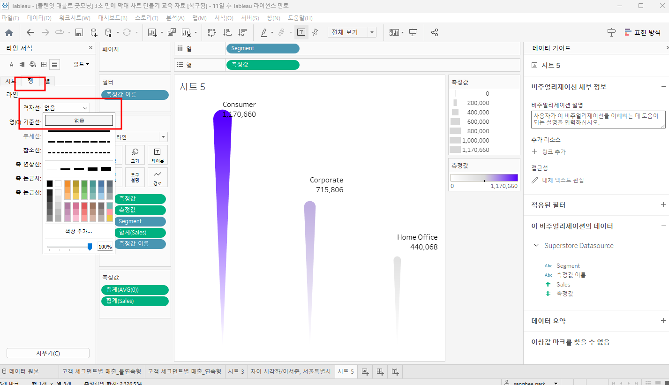Screen dimensions: 669x385
Task: Collapse the Superstore Datasource tree
Action: [x=536, y=246]
